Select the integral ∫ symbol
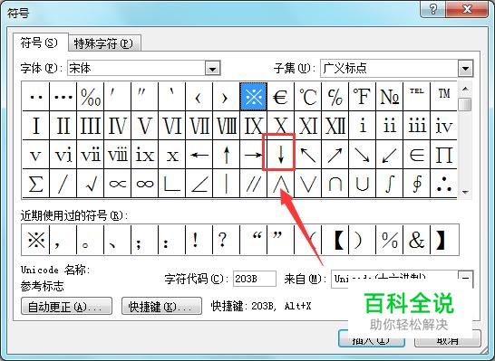The height and width of the screenshot is (361, 495). (x=389, y=184)
